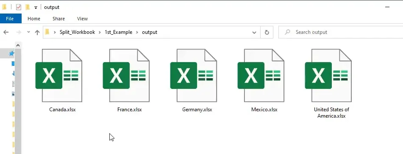Open the Customize Quick Access Toolbar dropdown
The height and width of the screenshot is (154, 403).
pos(36,8)
